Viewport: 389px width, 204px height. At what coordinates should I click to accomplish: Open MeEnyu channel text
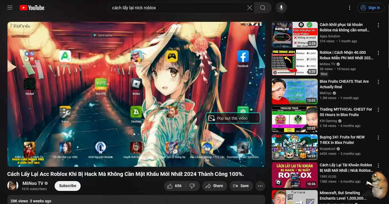[326, 93]
